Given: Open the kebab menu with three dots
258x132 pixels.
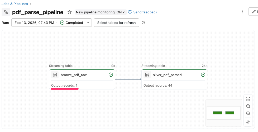Looking at the screenshot, I should [x=242, y=12].
